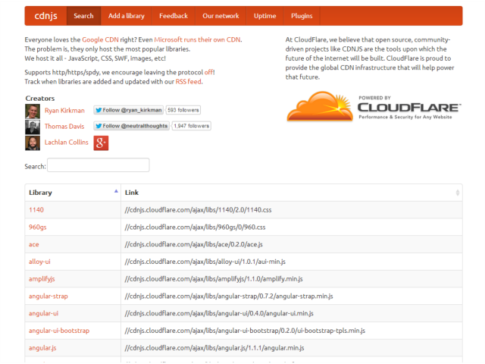The width and height of the screenshot is (485, 364).
Task: Open the angular-ui-bootstrap library link
Action: pos(59,331)
